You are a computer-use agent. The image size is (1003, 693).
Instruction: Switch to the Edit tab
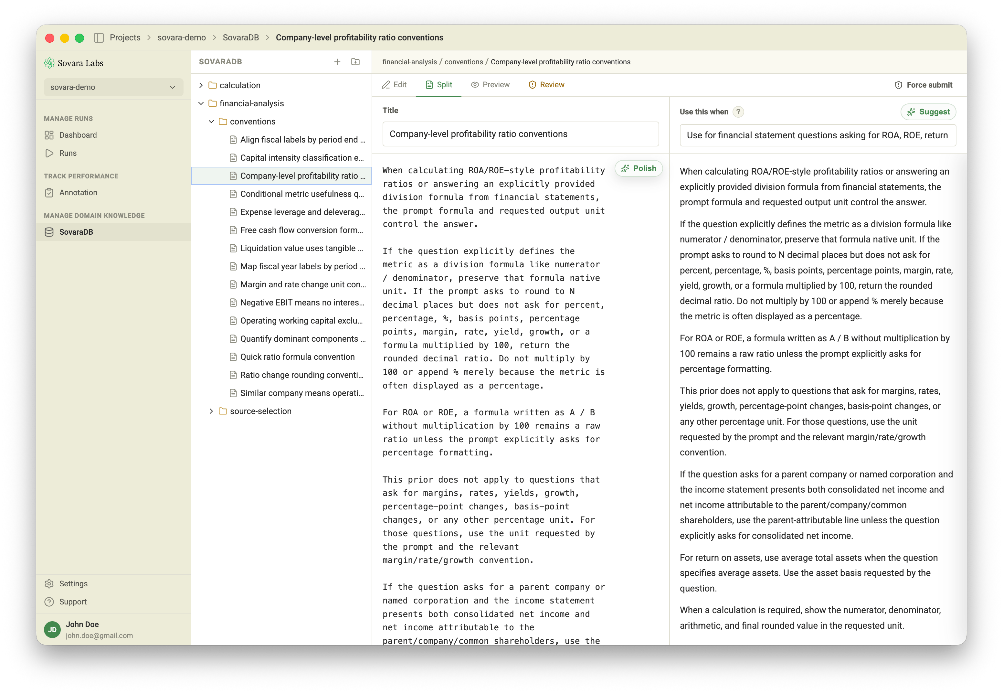click(x=394, y=85)
